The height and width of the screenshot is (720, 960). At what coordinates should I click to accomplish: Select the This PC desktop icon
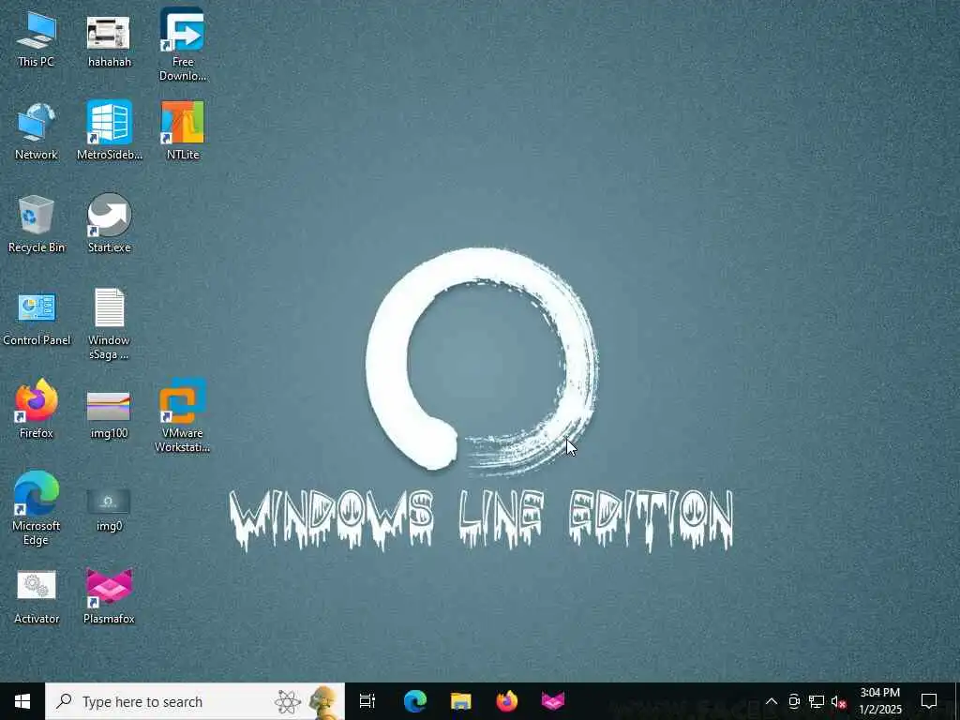click(37, 38)
